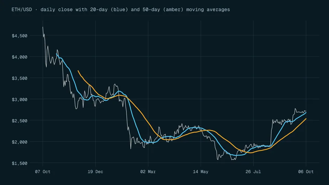
Task: Click the starting peak of the gray price line
Action: tap(43, 27)
